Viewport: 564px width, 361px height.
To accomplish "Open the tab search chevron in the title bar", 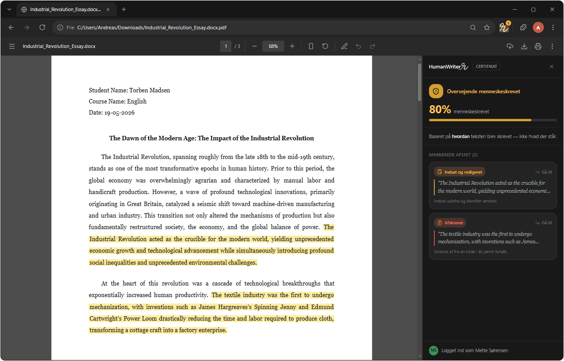I will [x=9, y=9].
